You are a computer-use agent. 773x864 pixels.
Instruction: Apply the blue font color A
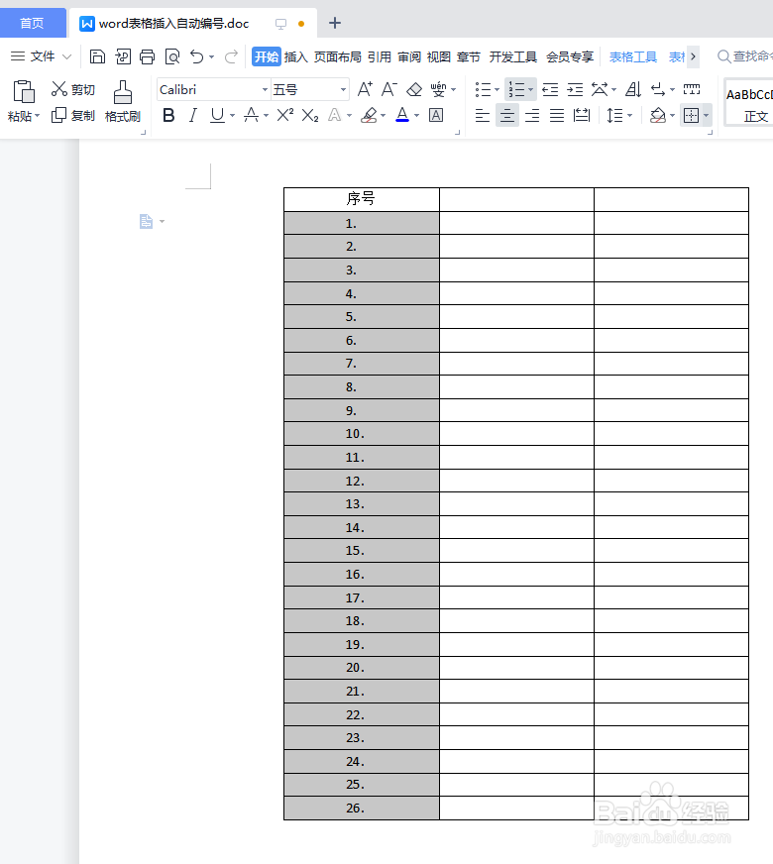pyautogui.click(x=402, y=115)
